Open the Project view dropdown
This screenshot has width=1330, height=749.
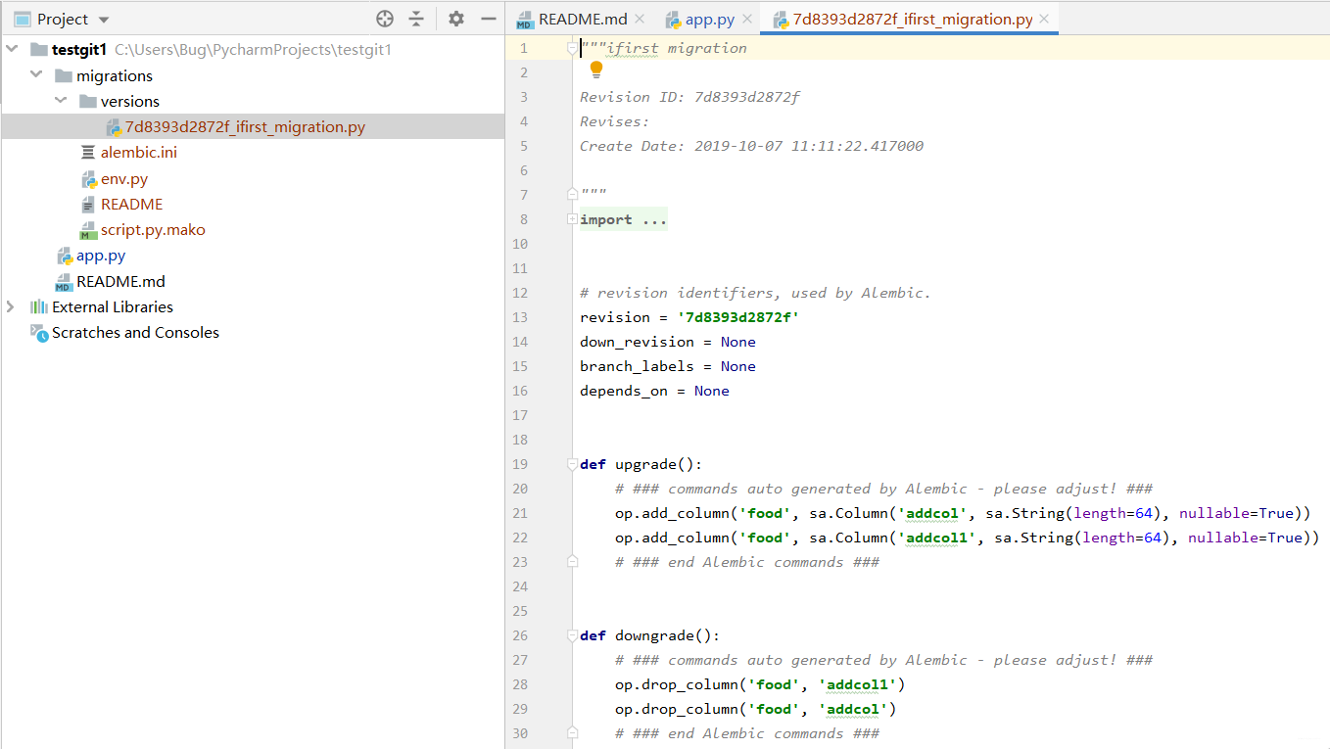point(105,20)
